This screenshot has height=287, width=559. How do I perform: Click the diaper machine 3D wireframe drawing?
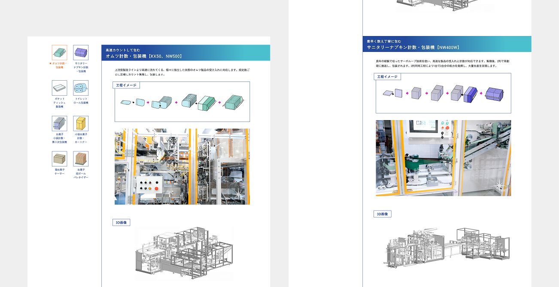click(x=184, y=253)
